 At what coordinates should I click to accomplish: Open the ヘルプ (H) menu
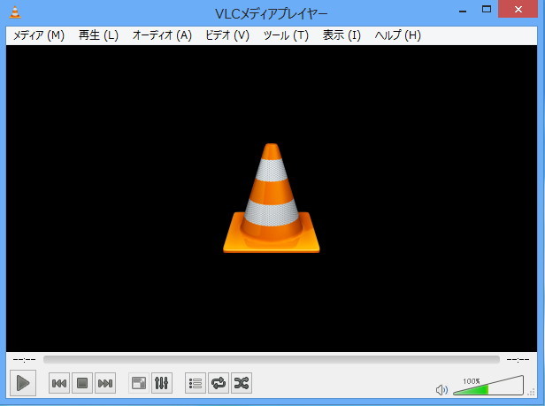click(x=398, y=35)
